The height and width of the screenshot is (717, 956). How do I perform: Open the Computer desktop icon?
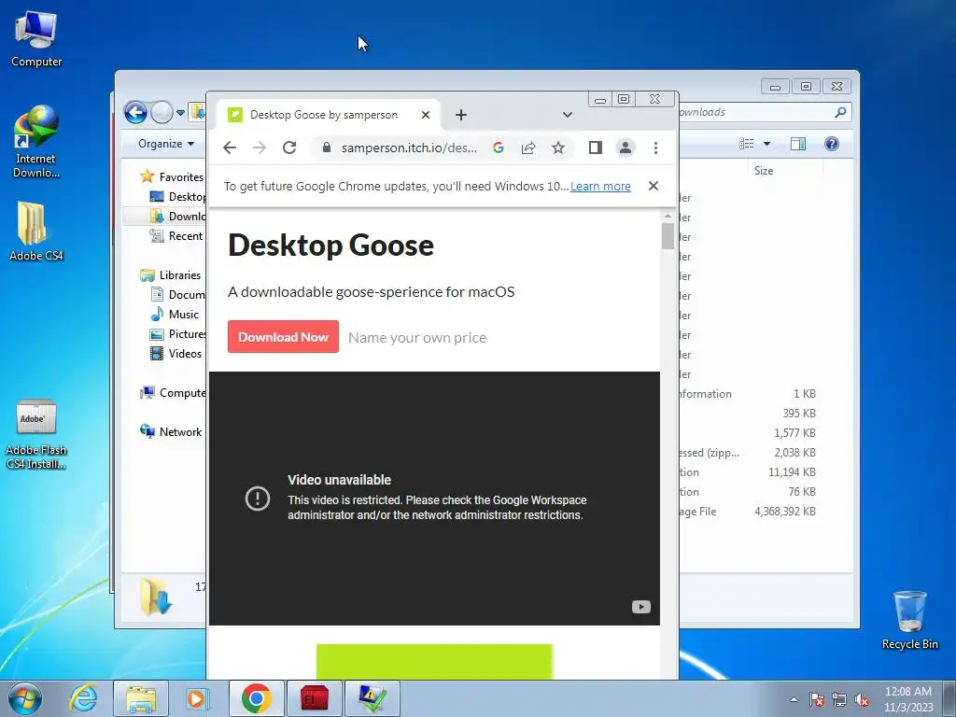(36, 39)
